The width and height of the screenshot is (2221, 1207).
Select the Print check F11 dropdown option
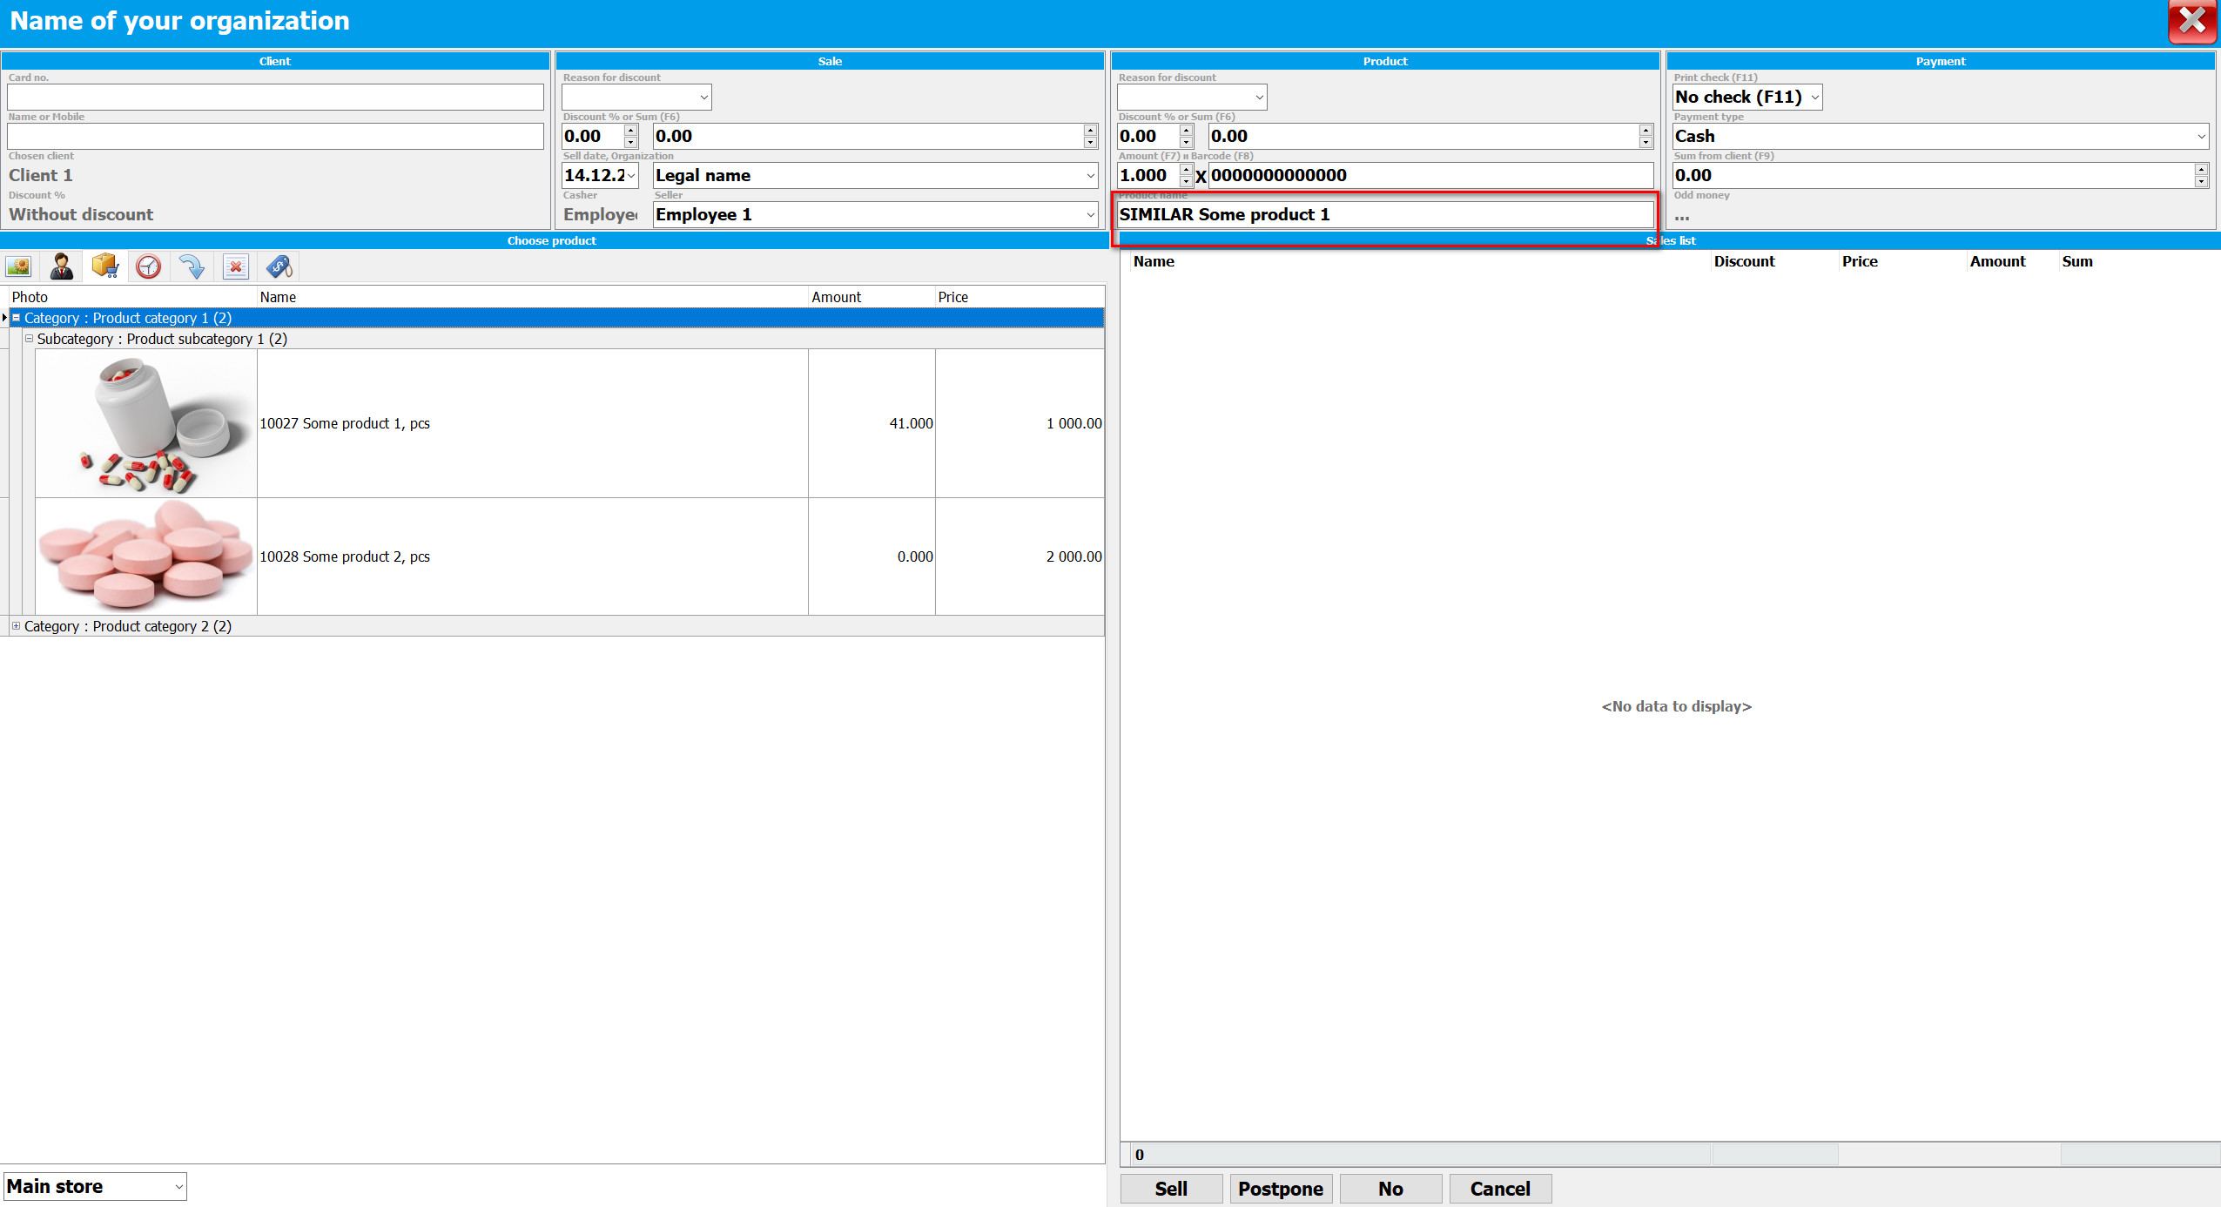click(x=1746, y=95)
